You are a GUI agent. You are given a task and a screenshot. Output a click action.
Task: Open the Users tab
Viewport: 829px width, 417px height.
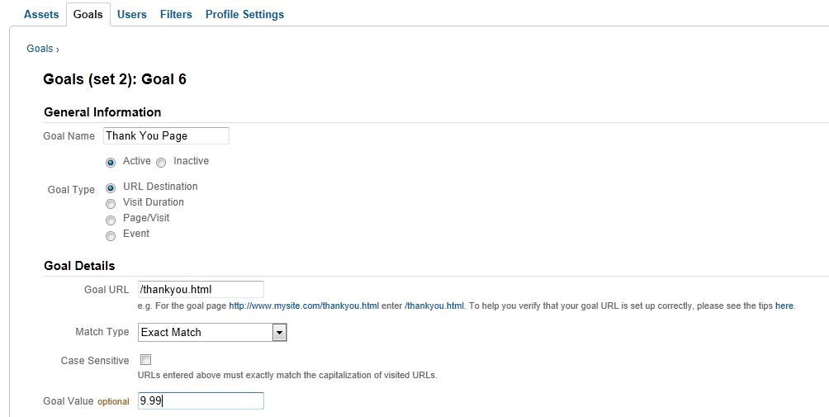(132, 14)
